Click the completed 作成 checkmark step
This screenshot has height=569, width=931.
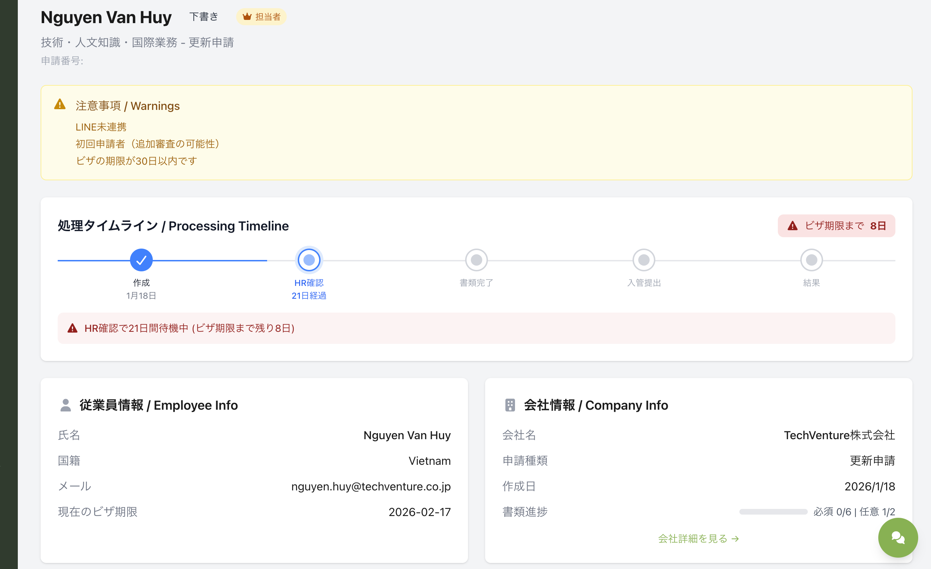(141, 260)
